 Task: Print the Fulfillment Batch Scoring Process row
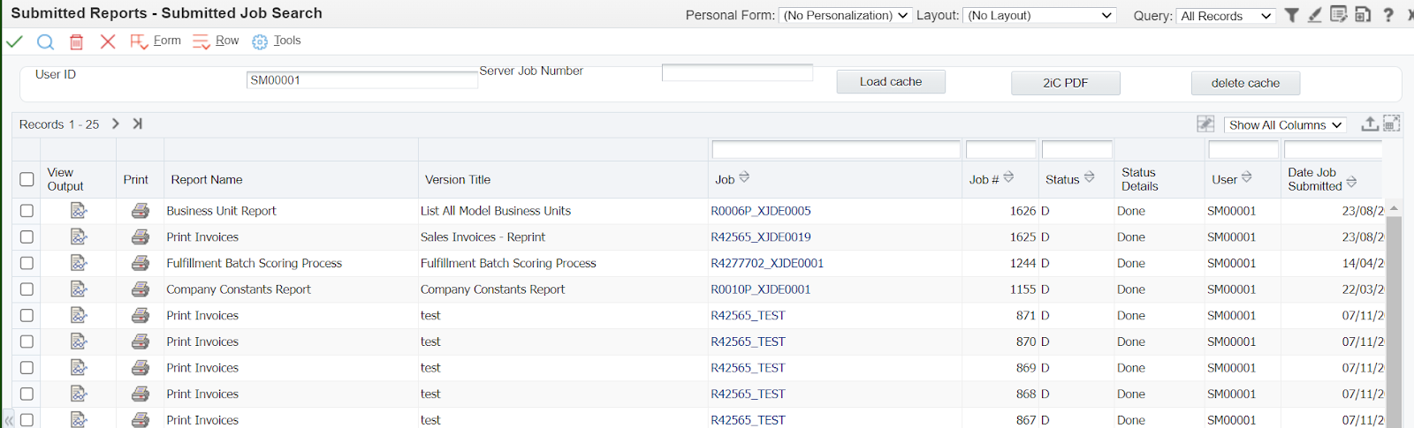pos(141,263)
